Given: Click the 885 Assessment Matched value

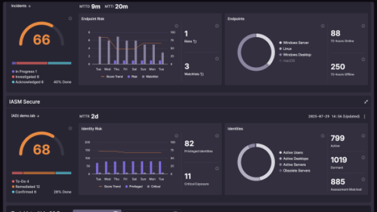Looking at the screenshot, I should point(338,182).
